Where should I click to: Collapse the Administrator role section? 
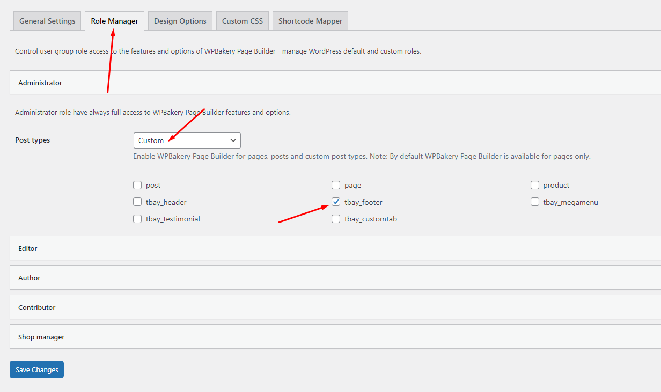(x=335, y=83)
